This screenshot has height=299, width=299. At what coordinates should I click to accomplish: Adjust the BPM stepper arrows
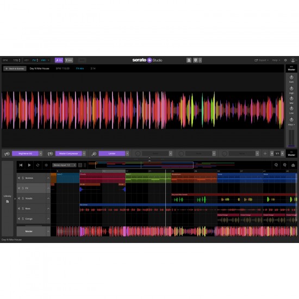[x=20, y=60]
